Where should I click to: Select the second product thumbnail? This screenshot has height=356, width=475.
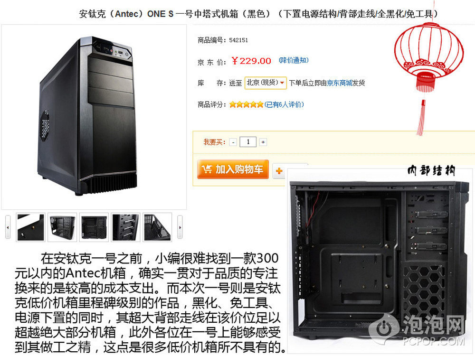tap(62, 227)
